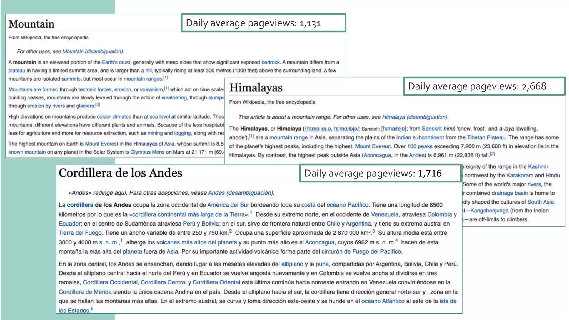Click the puna link

click(322, 264)
